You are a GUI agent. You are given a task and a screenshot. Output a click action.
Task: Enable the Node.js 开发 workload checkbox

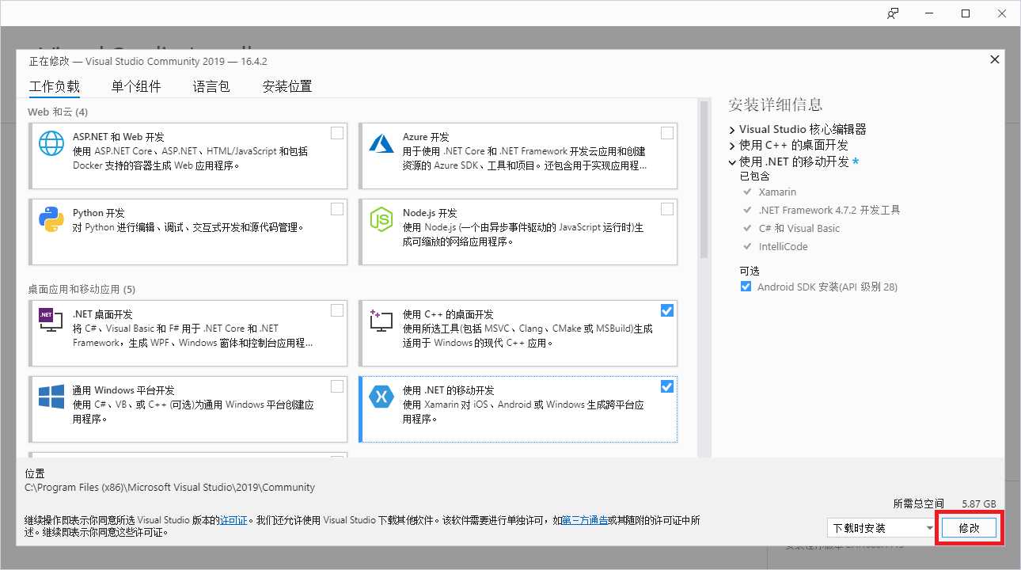[x=667, y=209]
